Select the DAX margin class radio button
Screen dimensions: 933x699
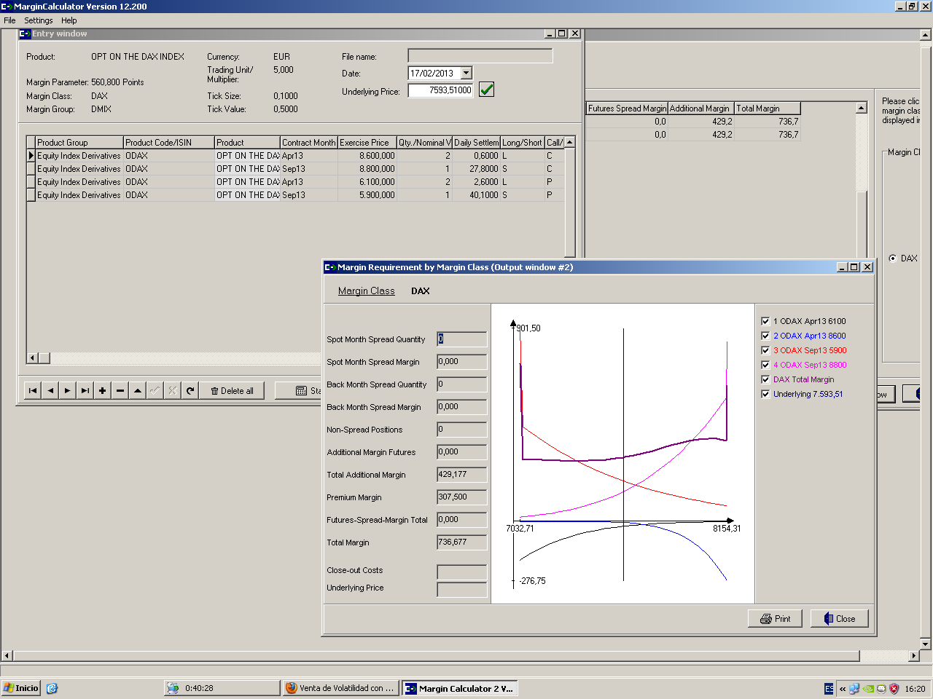(x=893, y=258)
